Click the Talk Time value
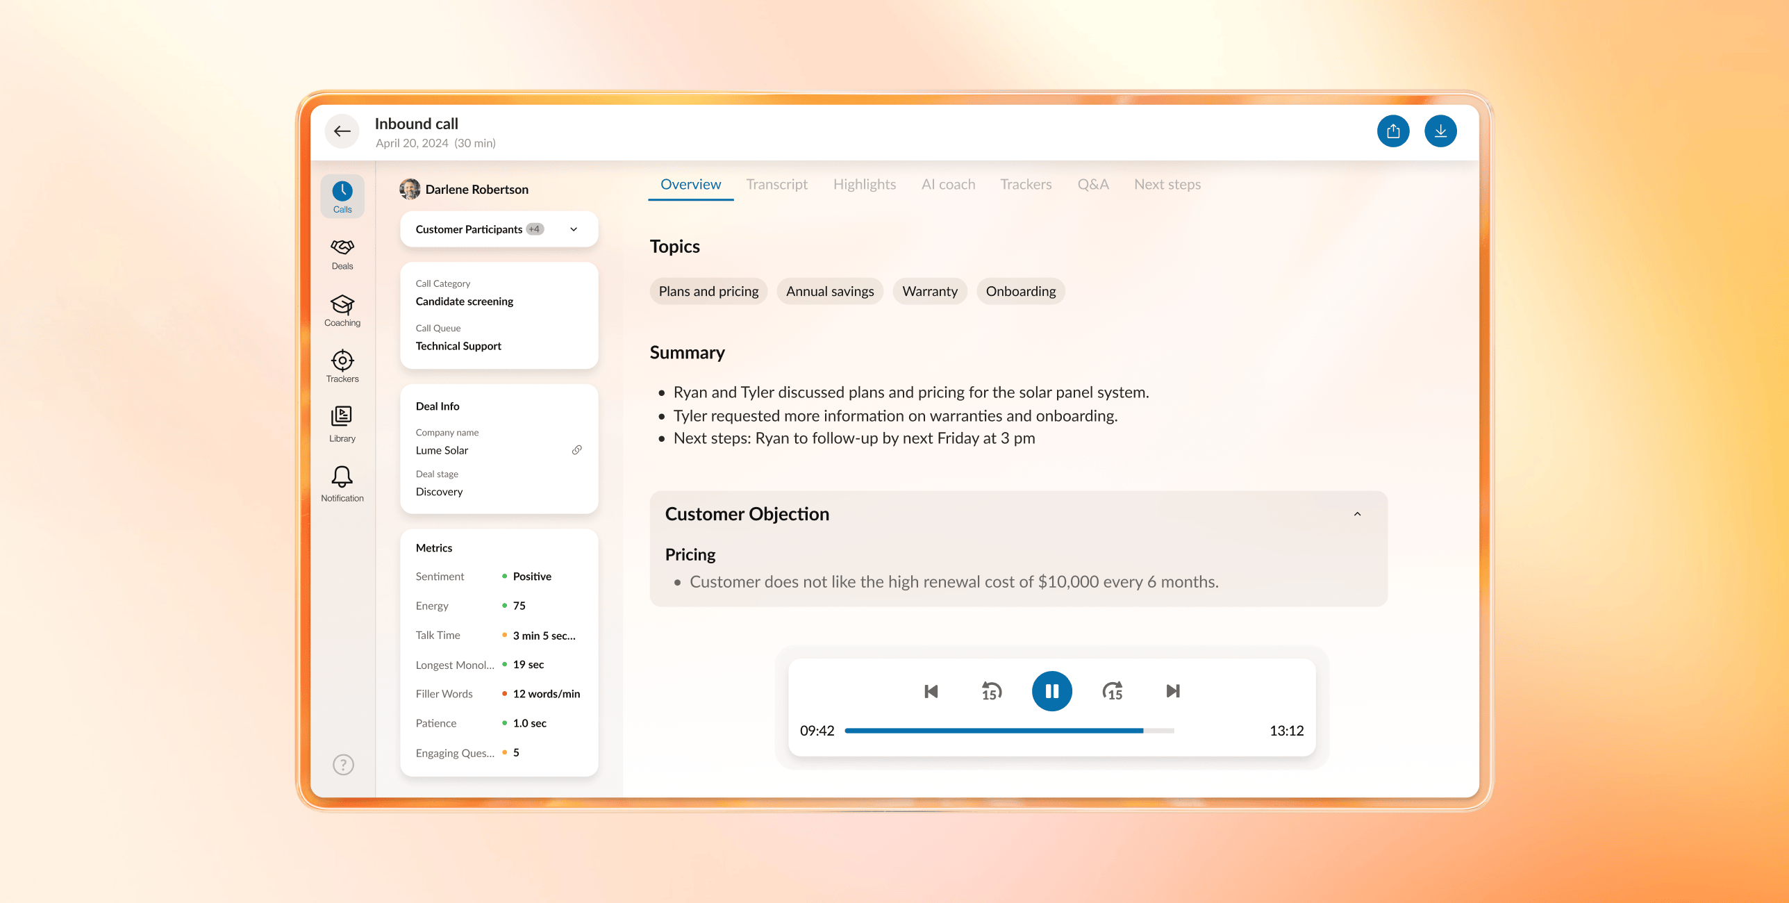Image resolution: width=1789 pixels, height=903 pixels. (544, 636)
